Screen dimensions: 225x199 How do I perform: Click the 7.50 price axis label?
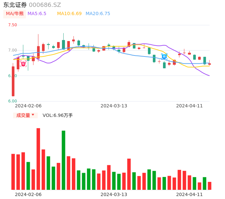[x=12, y=25]
